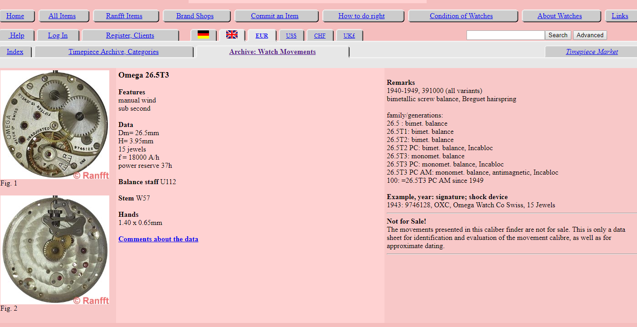
Task: Open Register, Clients page
Action: [x=130, y=35]
